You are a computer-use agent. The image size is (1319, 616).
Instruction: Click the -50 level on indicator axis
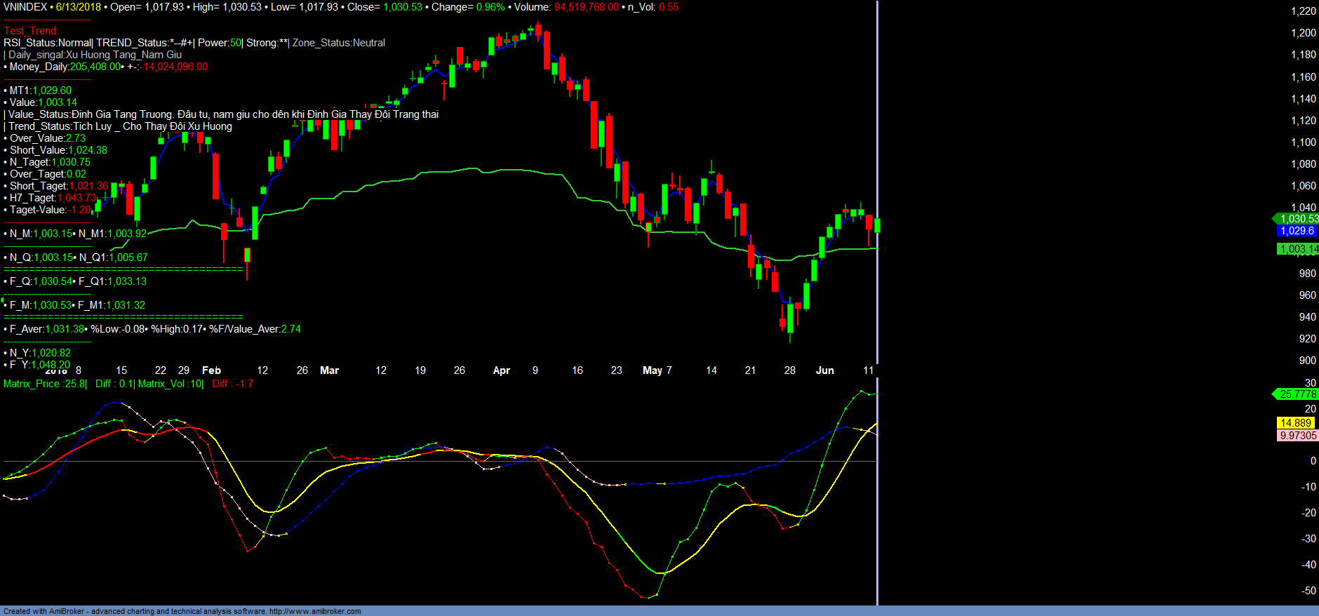click(1308, 591)
